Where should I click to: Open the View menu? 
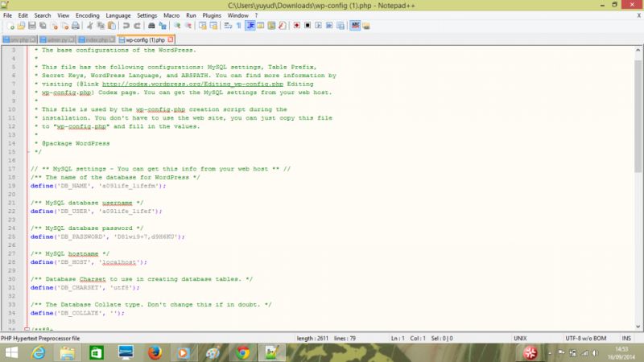64,15
